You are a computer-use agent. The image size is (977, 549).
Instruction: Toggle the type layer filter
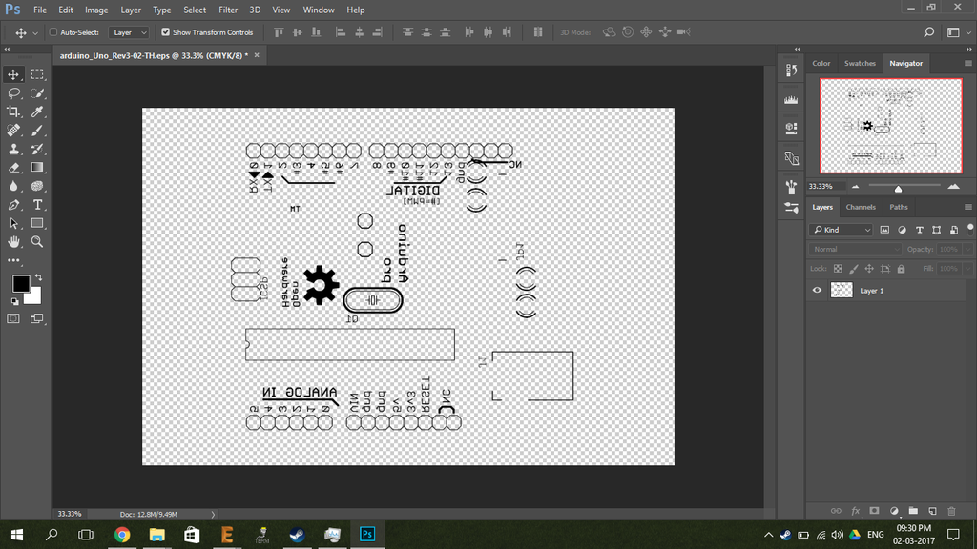point(920,230)
